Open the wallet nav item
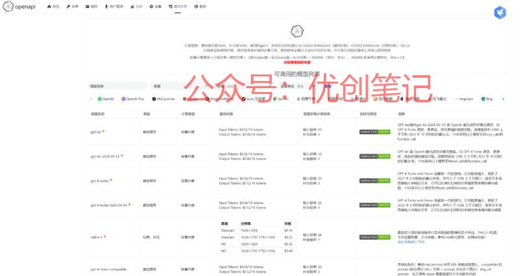The height and width of the screenshot is (276, 520). pyautogui.click(x=91, y=6)
